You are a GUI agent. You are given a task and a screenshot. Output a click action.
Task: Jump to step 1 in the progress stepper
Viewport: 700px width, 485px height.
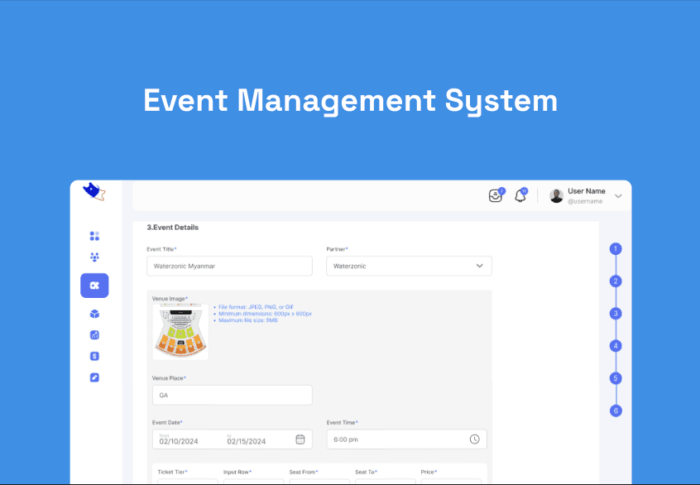tap(616, 248)
